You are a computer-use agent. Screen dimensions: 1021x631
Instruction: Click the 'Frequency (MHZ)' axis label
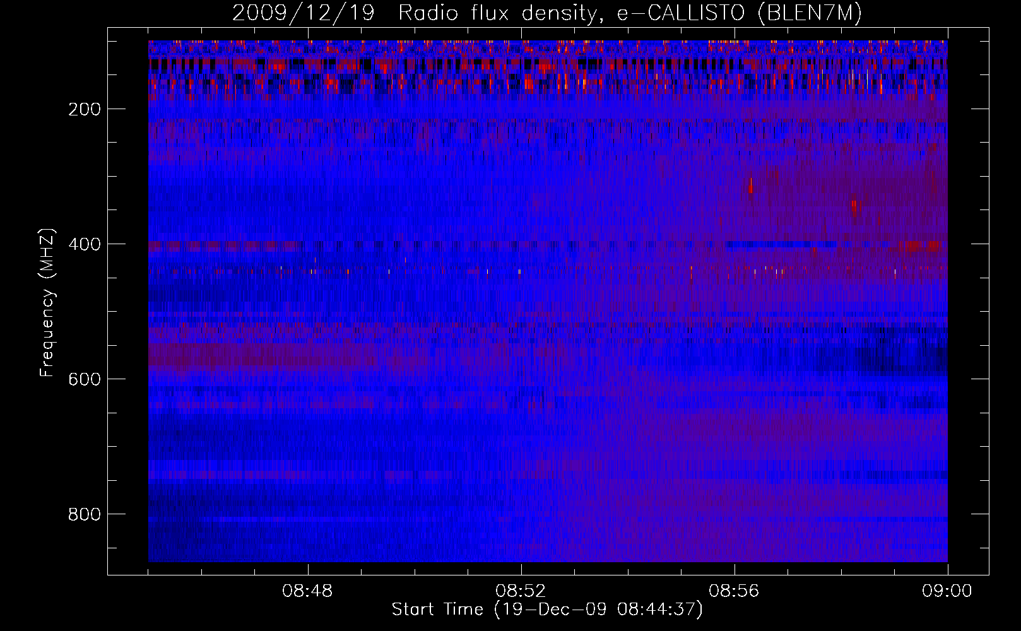click(x=47, y=302)
